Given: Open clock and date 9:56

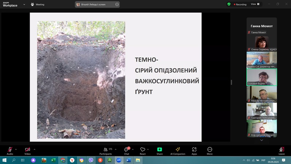Looking at the screenshot, I should pos(273,160).
